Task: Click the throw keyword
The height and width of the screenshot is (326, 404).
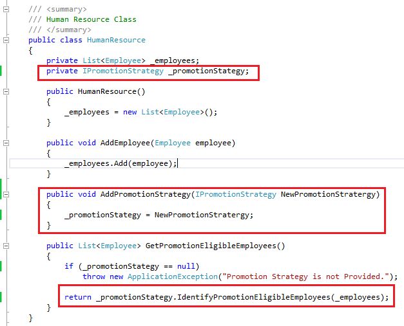Action: 94,276
